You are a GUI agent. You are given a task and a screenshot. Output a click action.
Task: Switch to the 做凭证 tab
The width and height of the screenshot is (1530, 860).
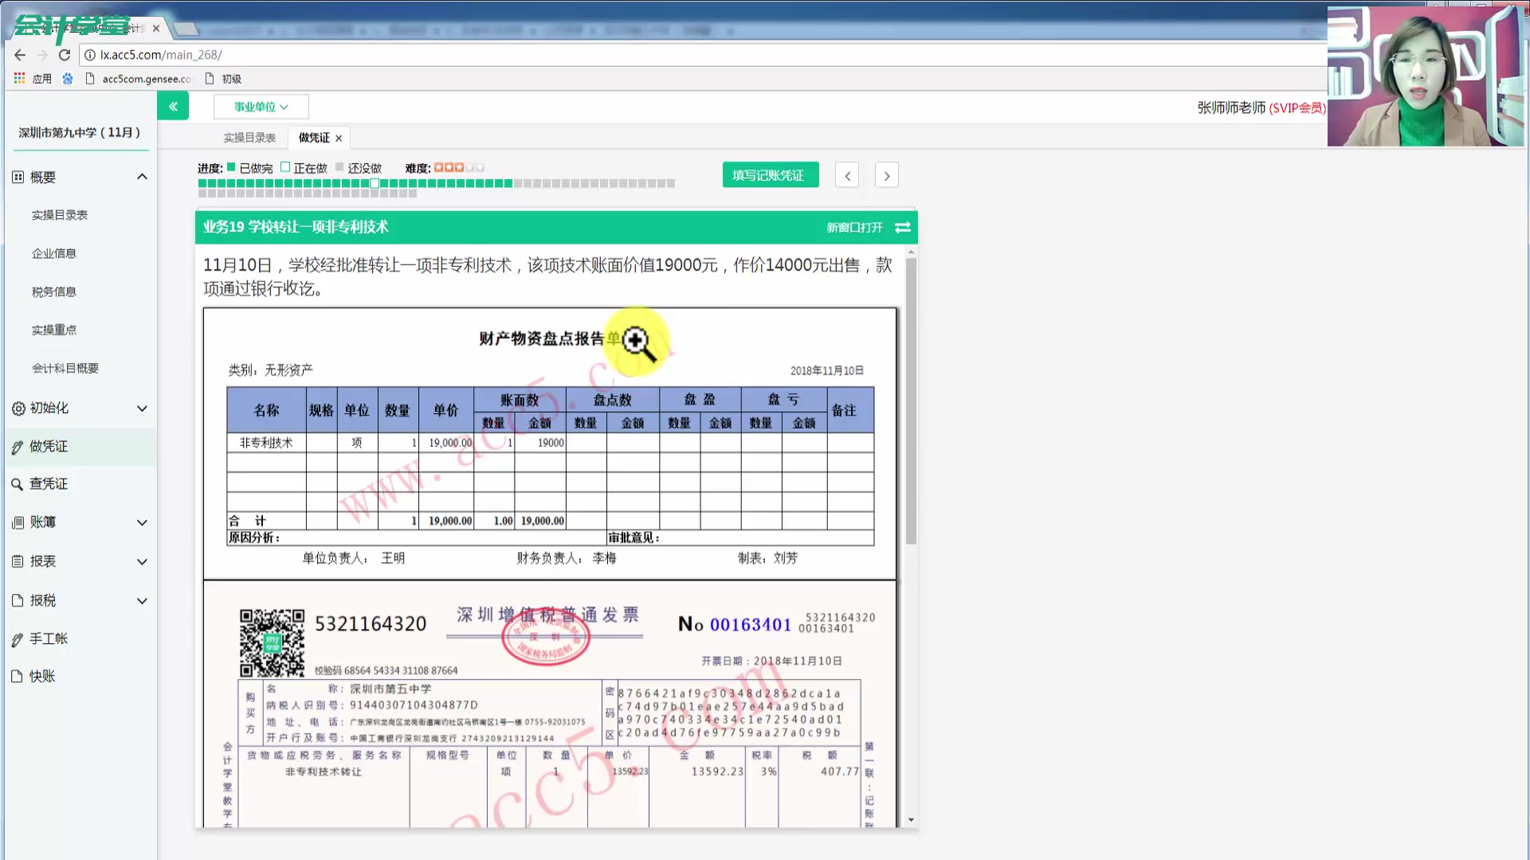[x=311, y=137]
